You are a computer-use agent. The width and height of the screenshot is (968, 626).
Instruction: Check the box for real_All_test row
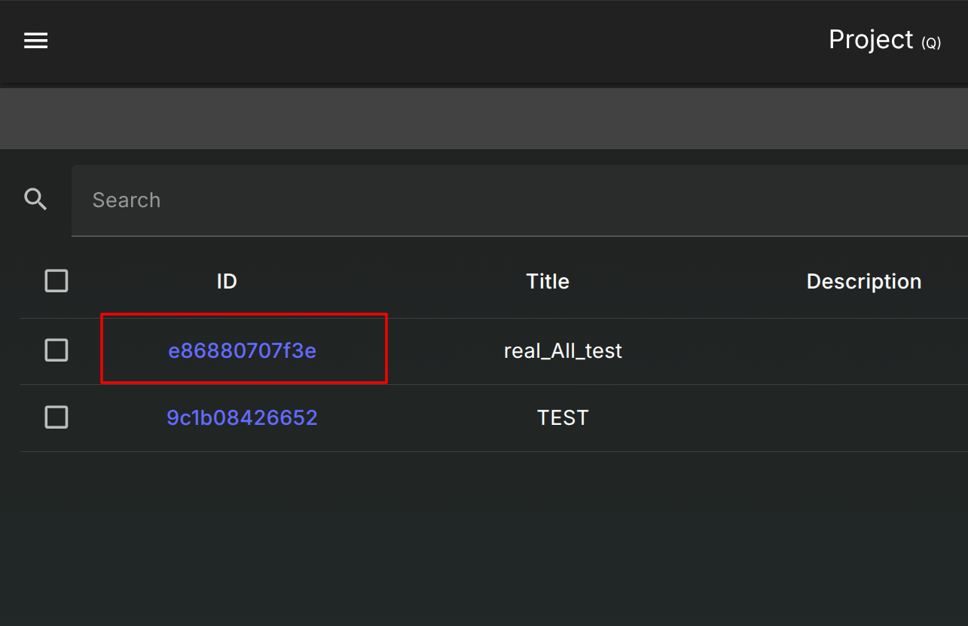tap(56, 350)
